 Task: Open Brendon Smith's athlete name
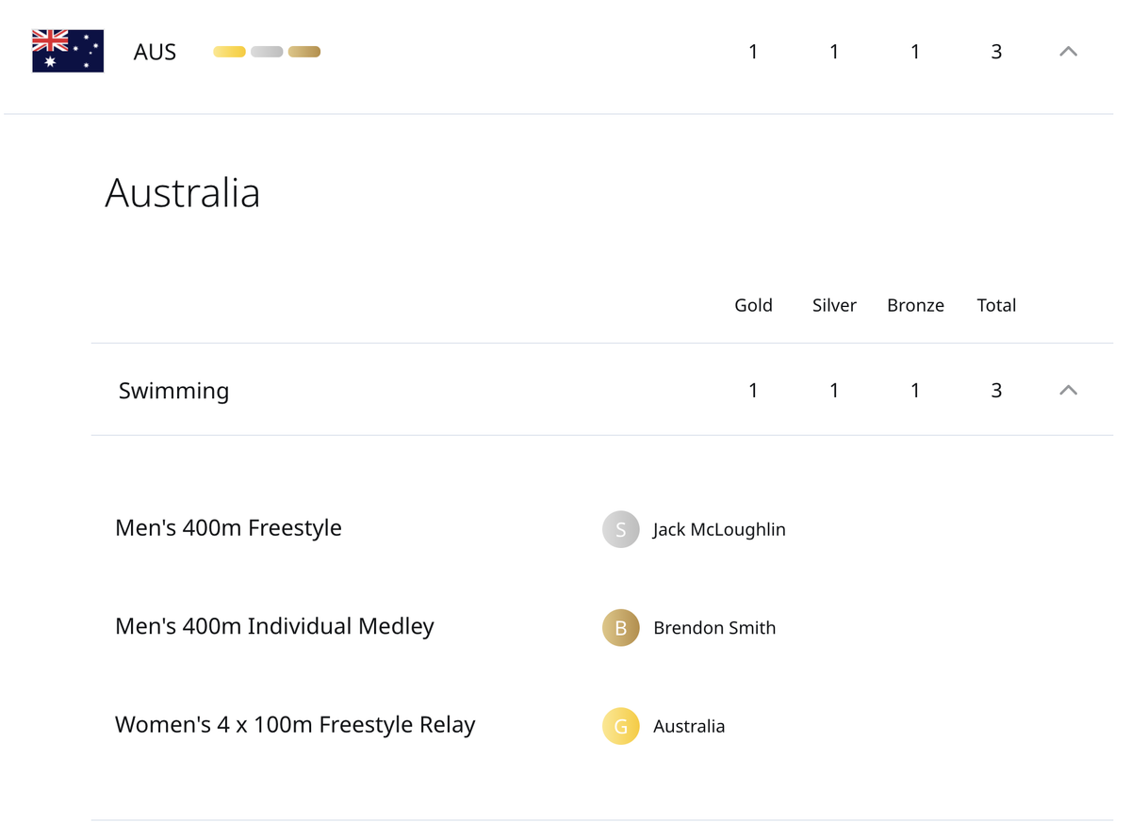click(713, 628)
